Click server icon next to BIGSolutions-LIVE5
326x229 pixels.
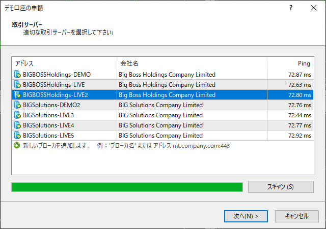tap(17, 136)
